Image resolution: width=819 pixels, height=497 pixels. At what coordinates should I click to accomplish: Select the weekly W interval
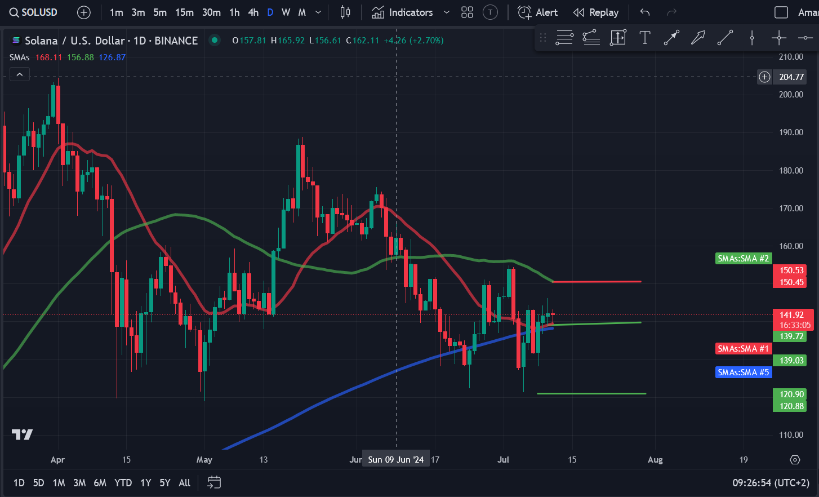286,12
